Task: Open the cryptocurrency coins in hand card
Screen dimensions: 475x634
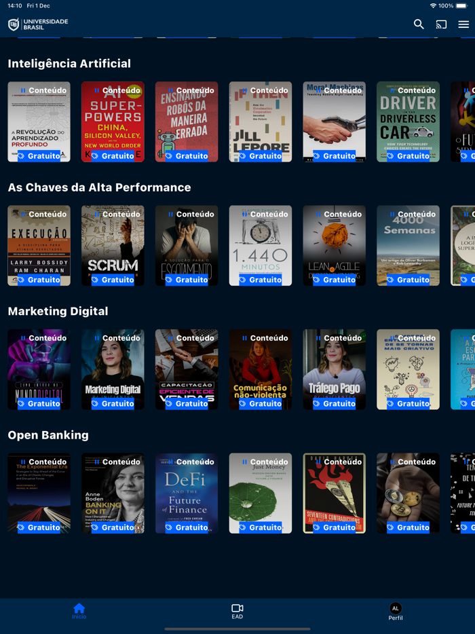Action: click(408, 493)
